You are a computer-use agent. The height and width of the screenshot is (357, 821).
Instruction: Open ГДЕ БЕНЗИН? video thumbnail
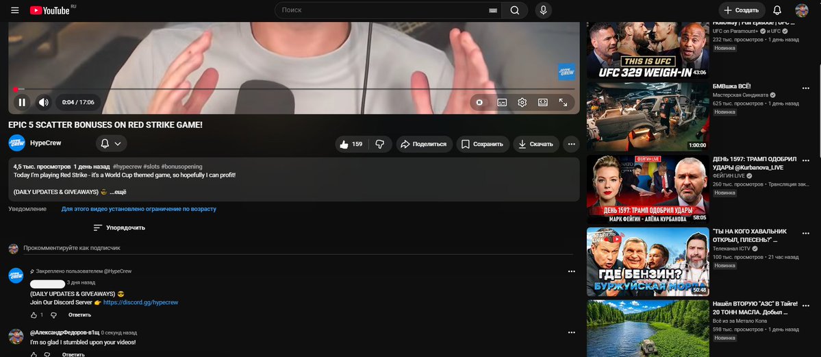648,262
